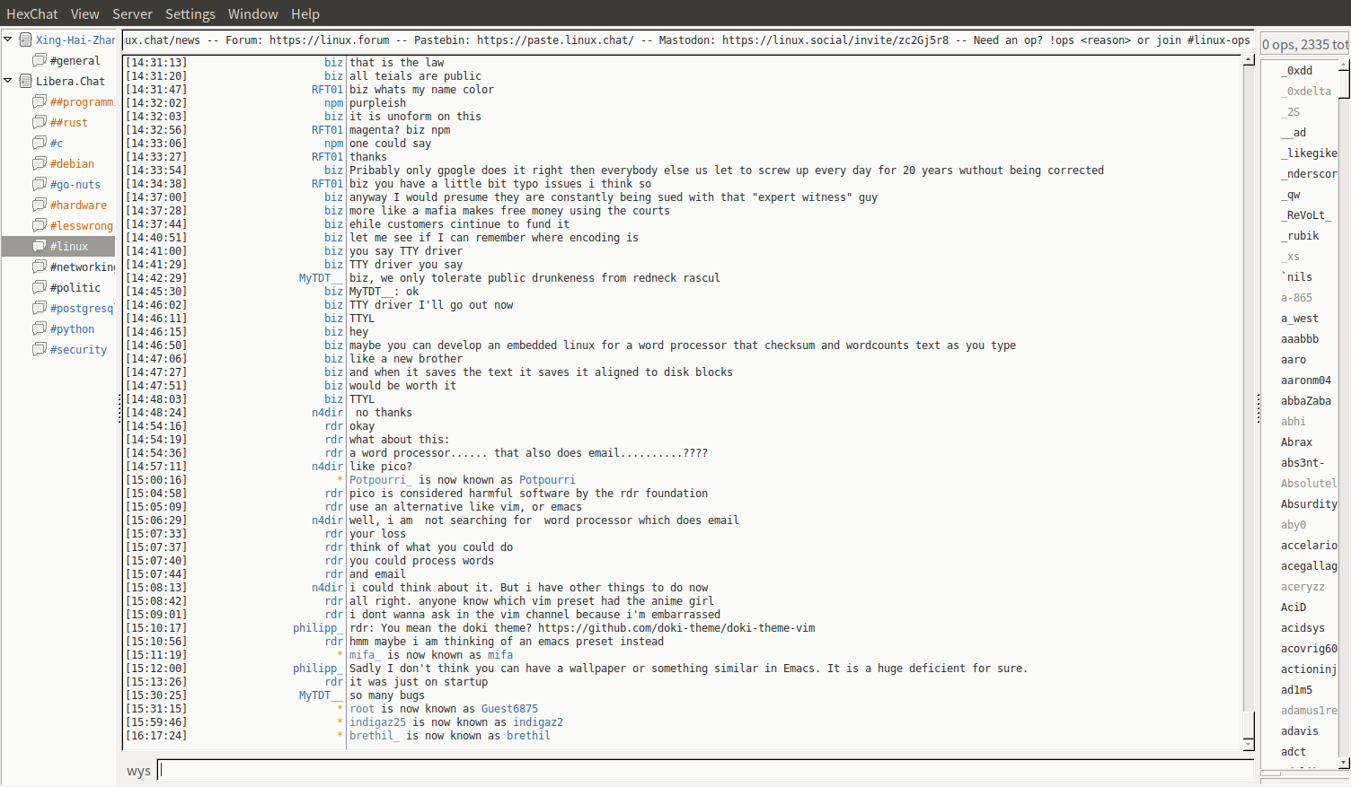Select user aaabbb in user list
This screenshot has height=787, width=1351.
[1300, 339]
